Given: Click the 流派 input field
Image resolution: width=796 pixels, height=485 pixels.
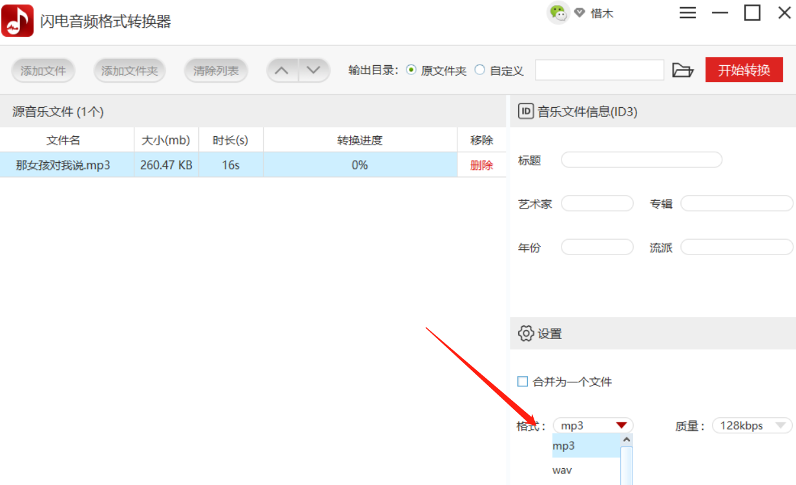Looking at the screenshot, I should [737, 247].
